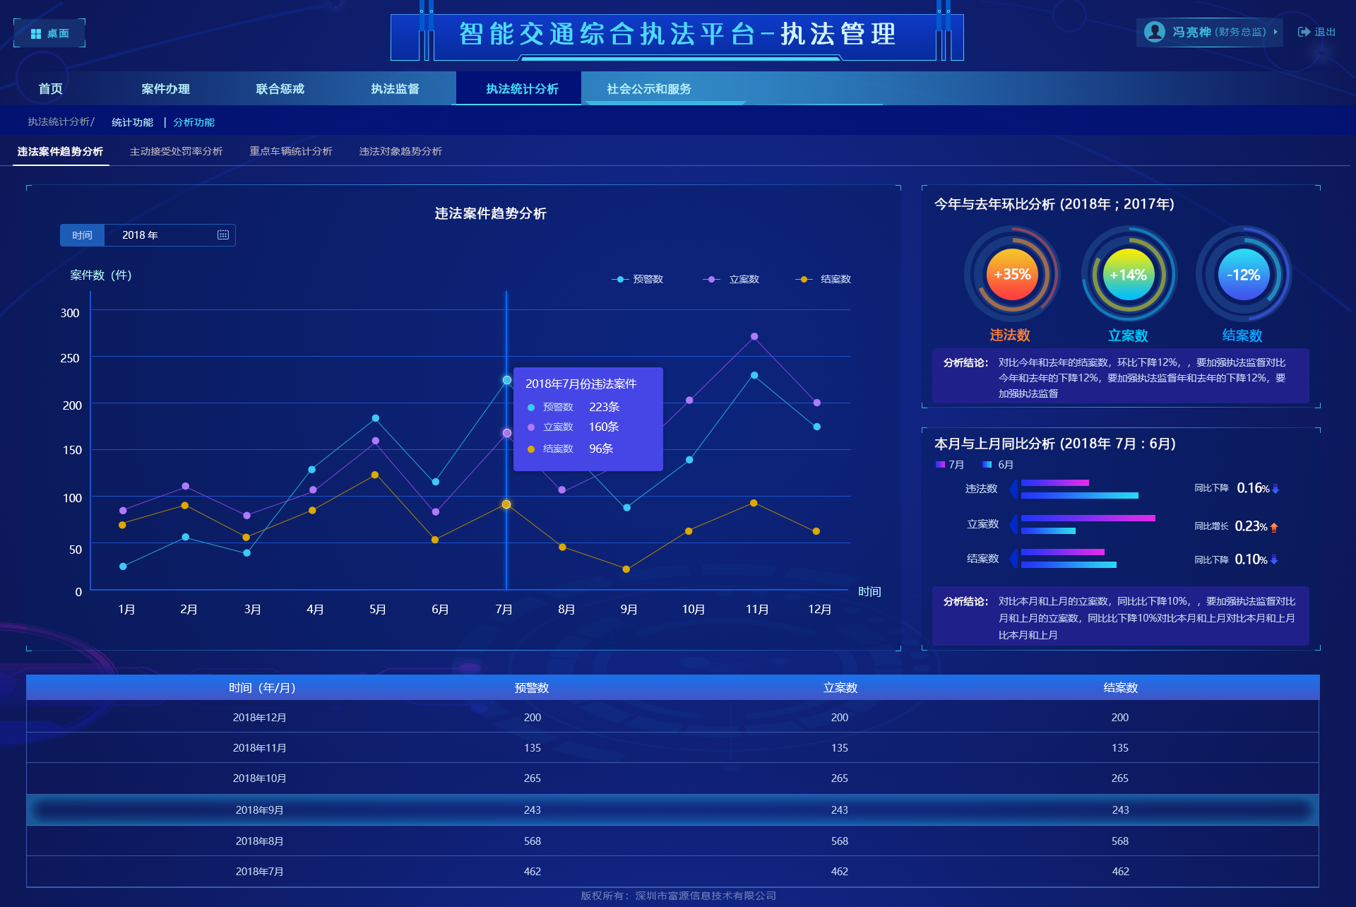Click the 退出 logout icon
This screenshot has height=907, width=1356.
point(1303,31)
